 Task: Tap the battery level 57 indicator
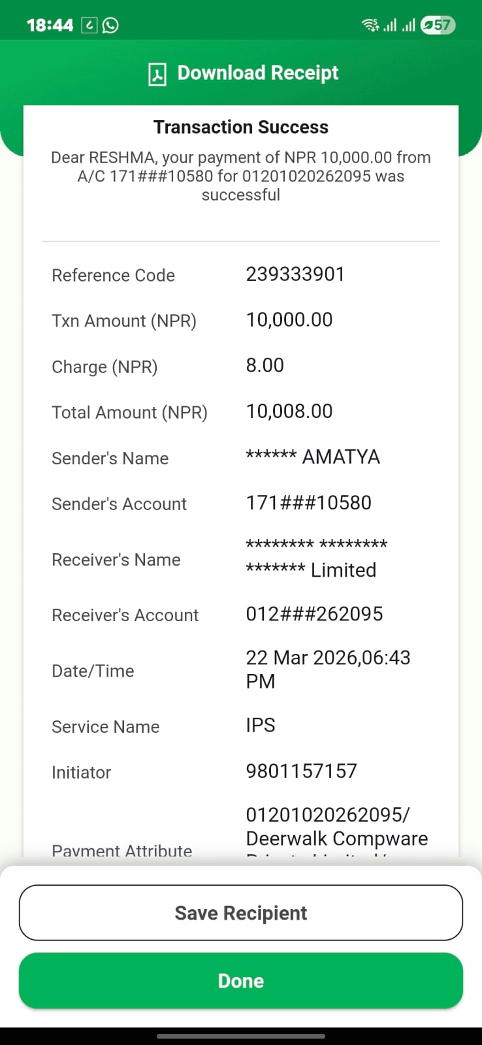click(438, 25)
